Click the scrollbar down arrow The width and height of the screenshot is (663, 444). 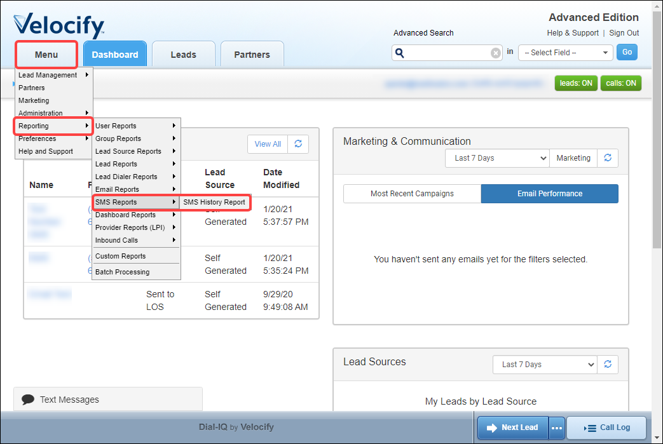coord(657,438)
